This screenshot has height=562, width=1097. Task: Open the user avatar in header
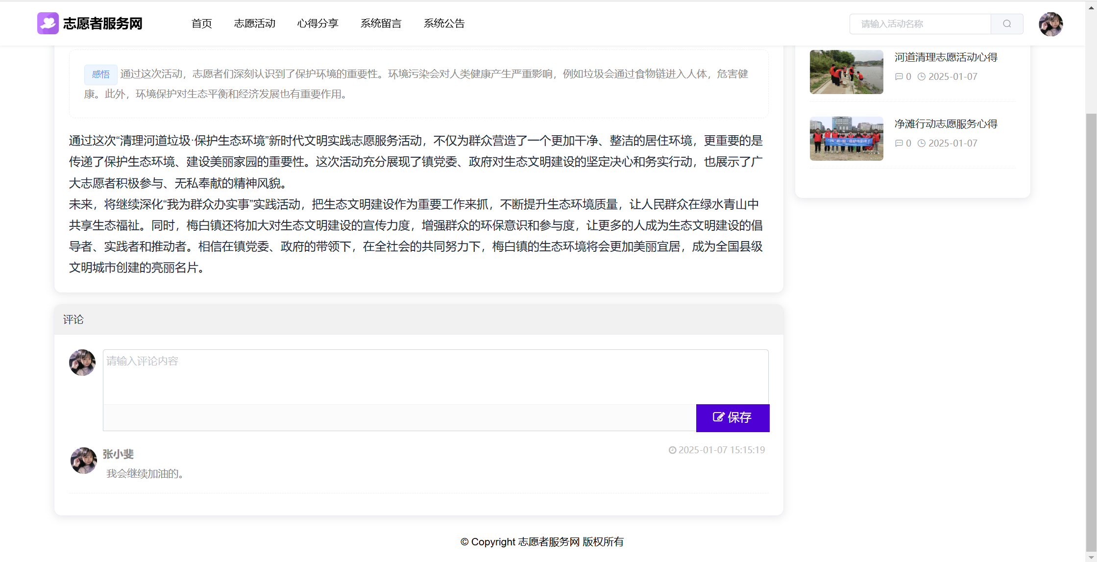click(x=1050, y=24)
